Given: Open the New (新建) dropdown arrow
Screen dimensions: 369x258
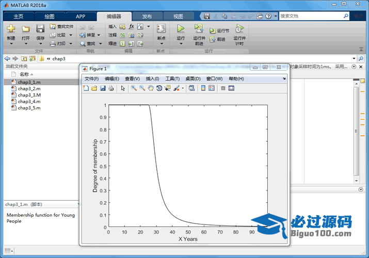Looking at the screenshot, I should pos(11,44).
